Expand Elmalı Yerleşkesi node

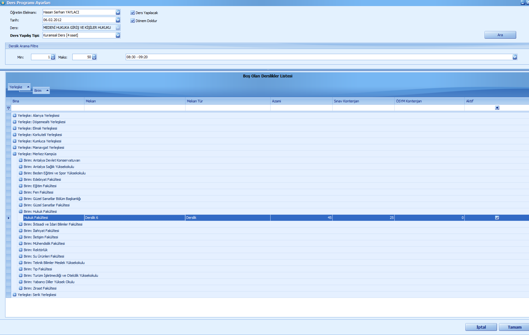tap(14, 128)
